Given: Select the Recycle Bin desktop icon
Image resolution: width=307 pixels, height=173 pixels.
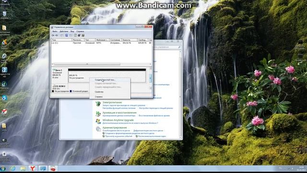Looking at the screenshot, I should 4,15.
